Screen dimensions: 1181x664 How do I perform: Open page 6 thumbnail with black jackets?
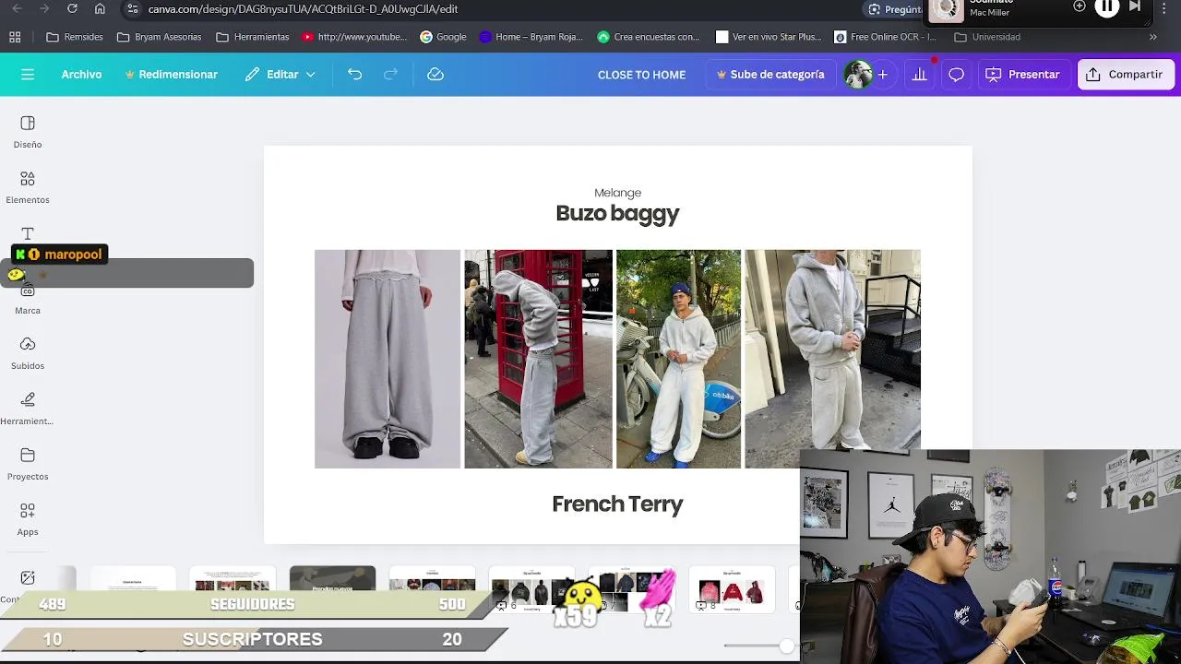pos(531,590)
